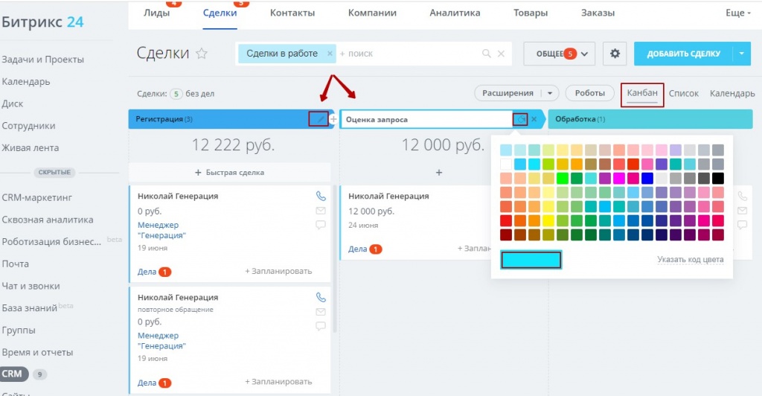The width and height of the screenshot is (762, 396).
Task: Add a stage after Регистрация with plus icon
Action: tap(333, 119)
